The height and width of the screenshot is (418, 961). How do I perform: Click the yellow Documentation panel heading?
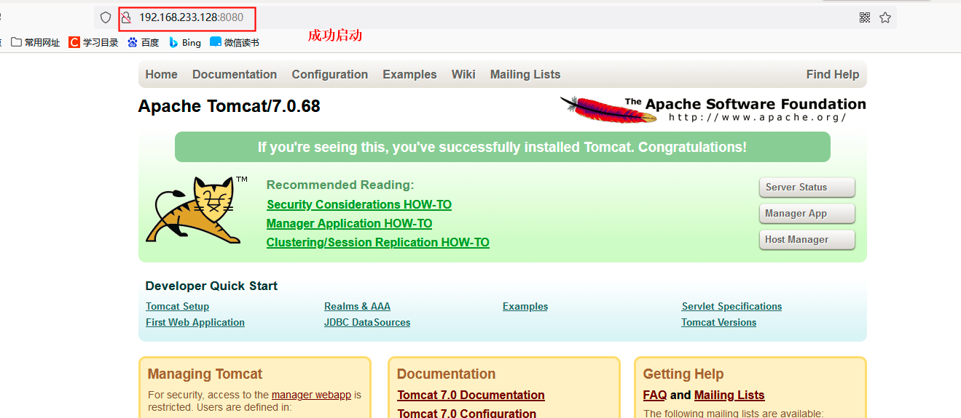click(446, 374)
